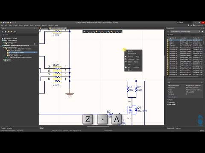Click the Editor tab below the schematic
Viewport: 205px width, 153px height.
tap(42, 128)
